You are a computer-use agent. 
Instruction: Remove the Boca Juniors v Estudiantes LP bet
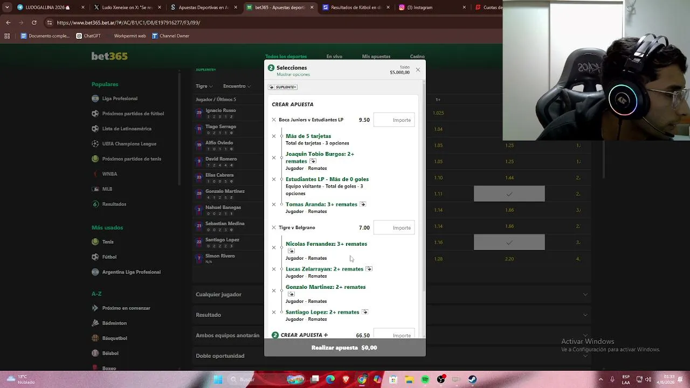274,120
